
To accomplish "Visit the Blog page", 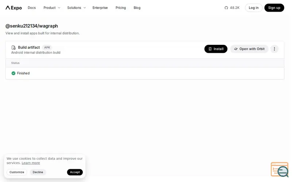I will [x=137, y=8].
